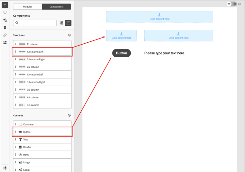
Task: Click the info icon beside the theme toggle
Action: 239,4
